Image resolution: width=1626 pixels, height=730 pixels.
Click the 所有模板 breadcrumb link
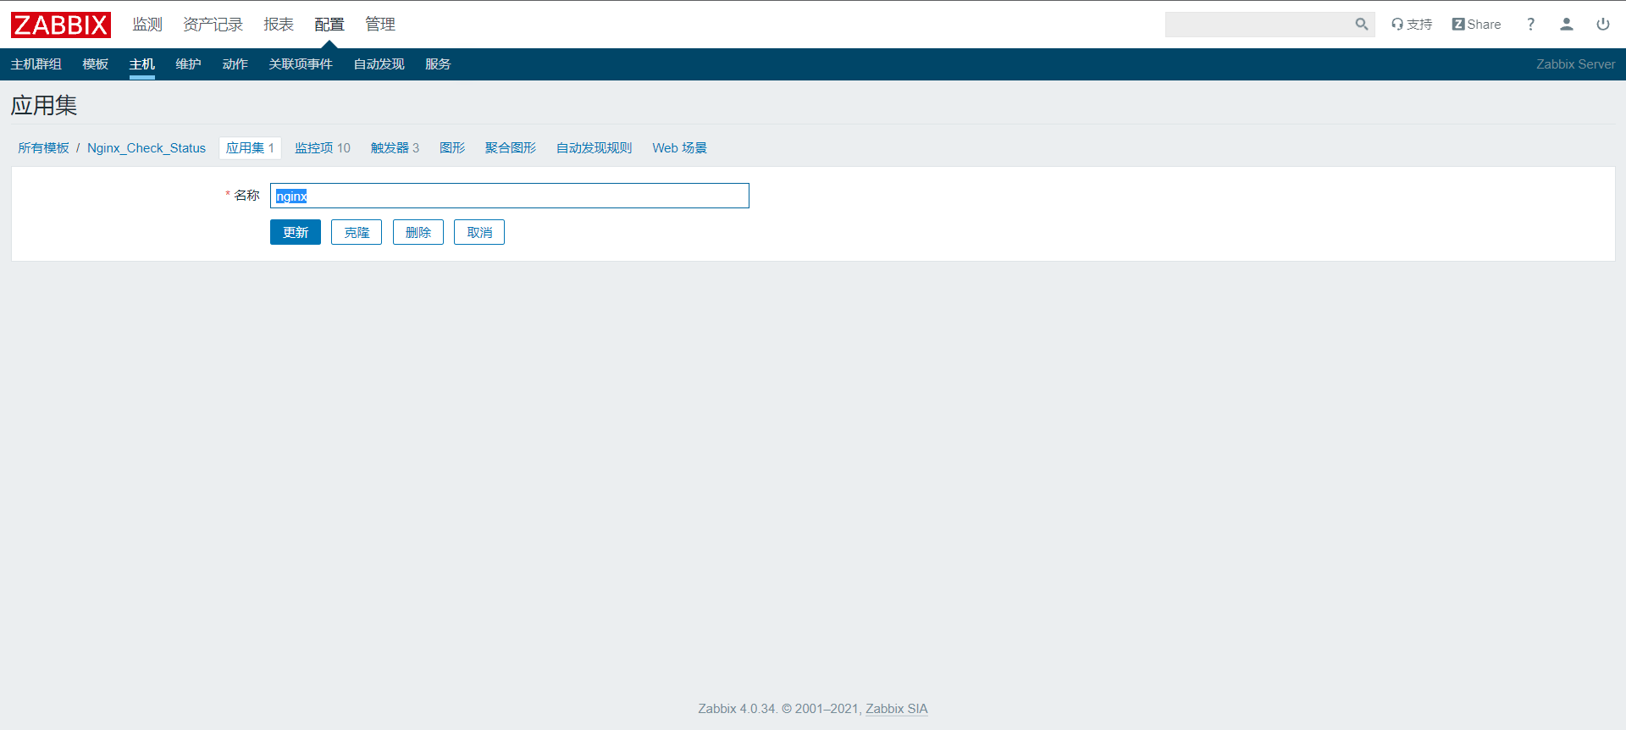44,148
